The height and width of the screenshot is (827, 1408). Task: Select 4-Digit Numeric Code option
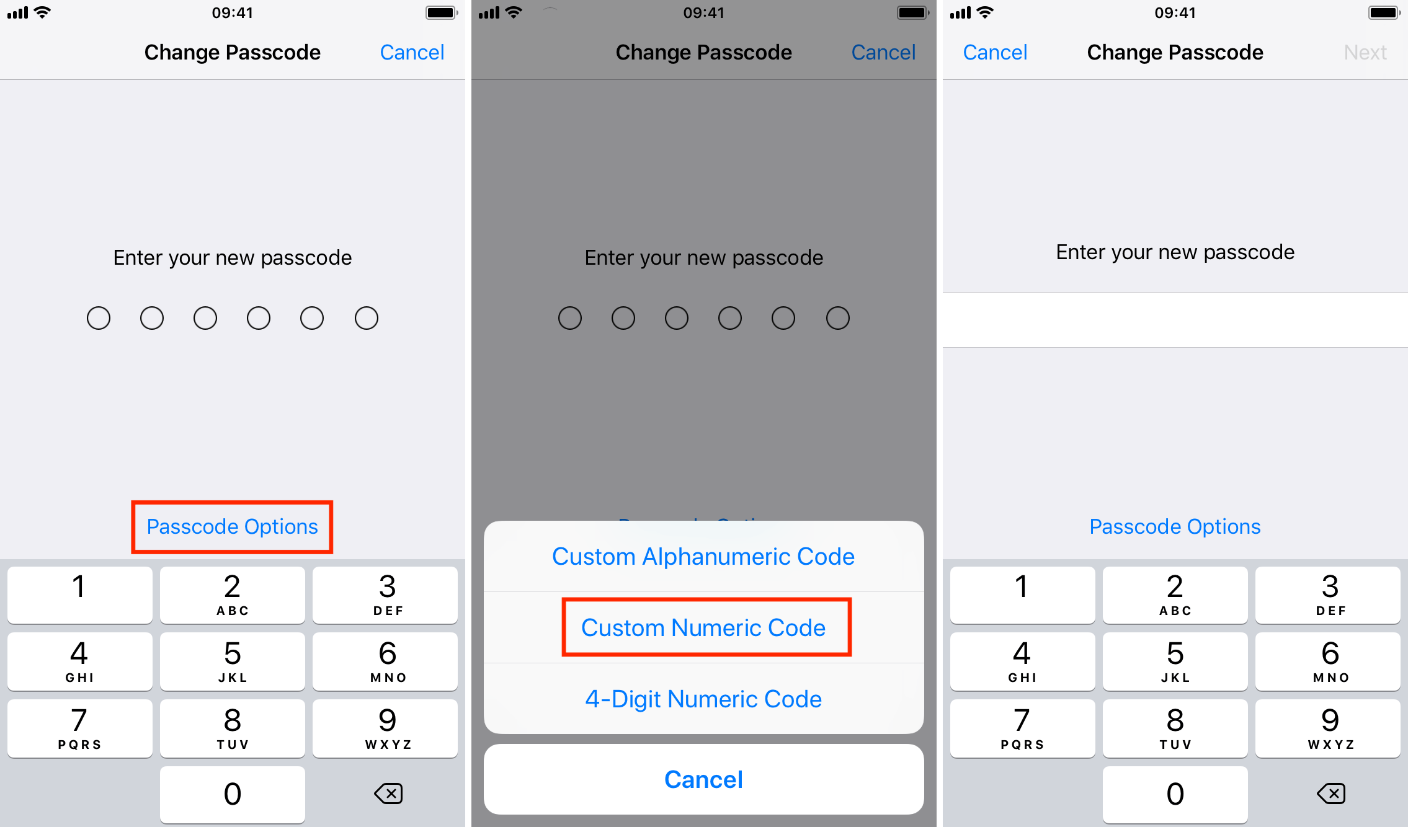point(703,700)
